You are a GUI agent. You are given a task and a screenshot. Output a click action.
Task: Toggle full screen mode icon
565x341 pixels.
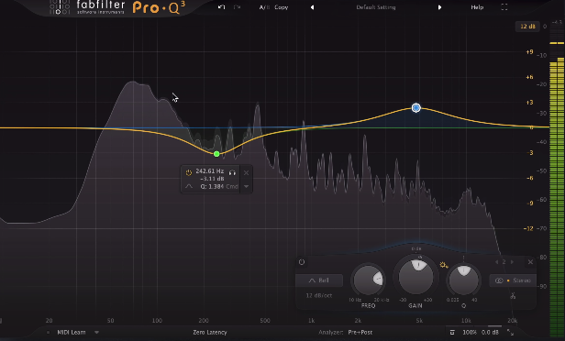coord(504,7)
